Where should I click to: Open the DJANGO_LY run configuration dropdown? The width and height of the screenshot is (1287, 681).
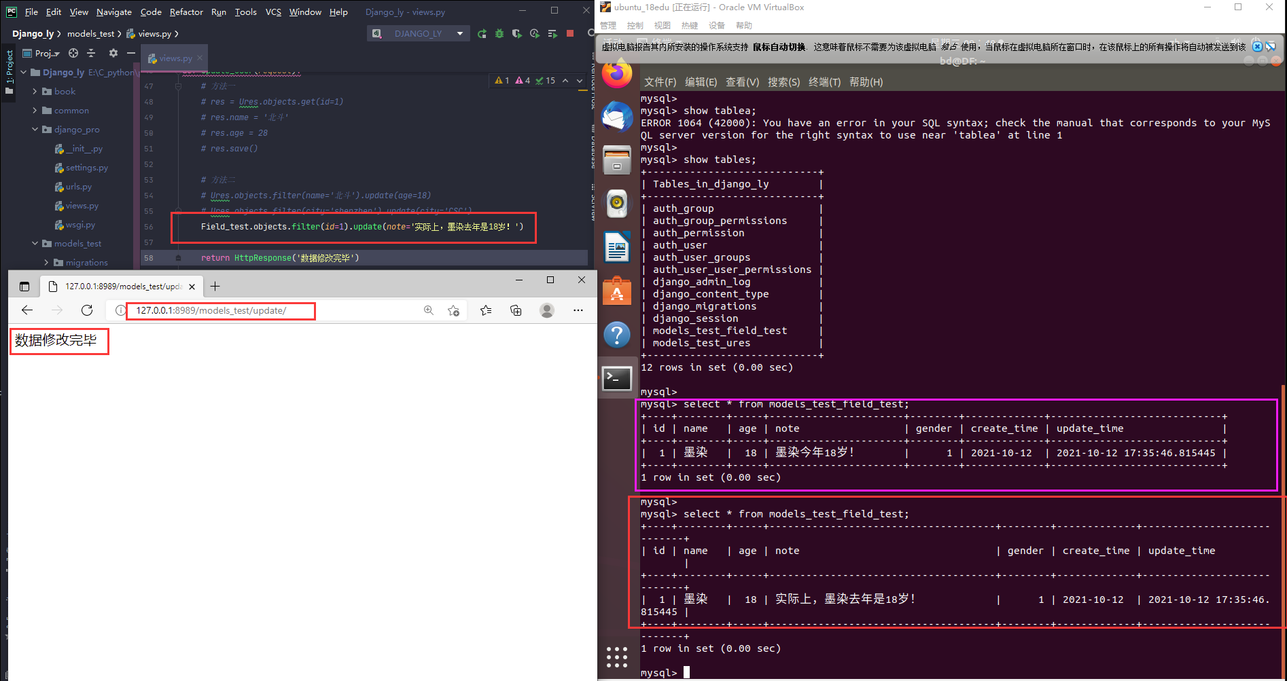(x=419, y=33)
